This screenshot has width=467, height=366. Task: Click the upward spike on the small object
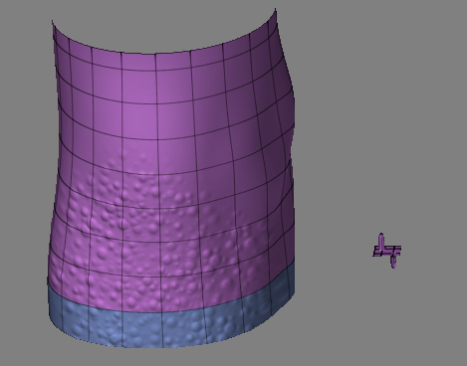click(381, 240)
